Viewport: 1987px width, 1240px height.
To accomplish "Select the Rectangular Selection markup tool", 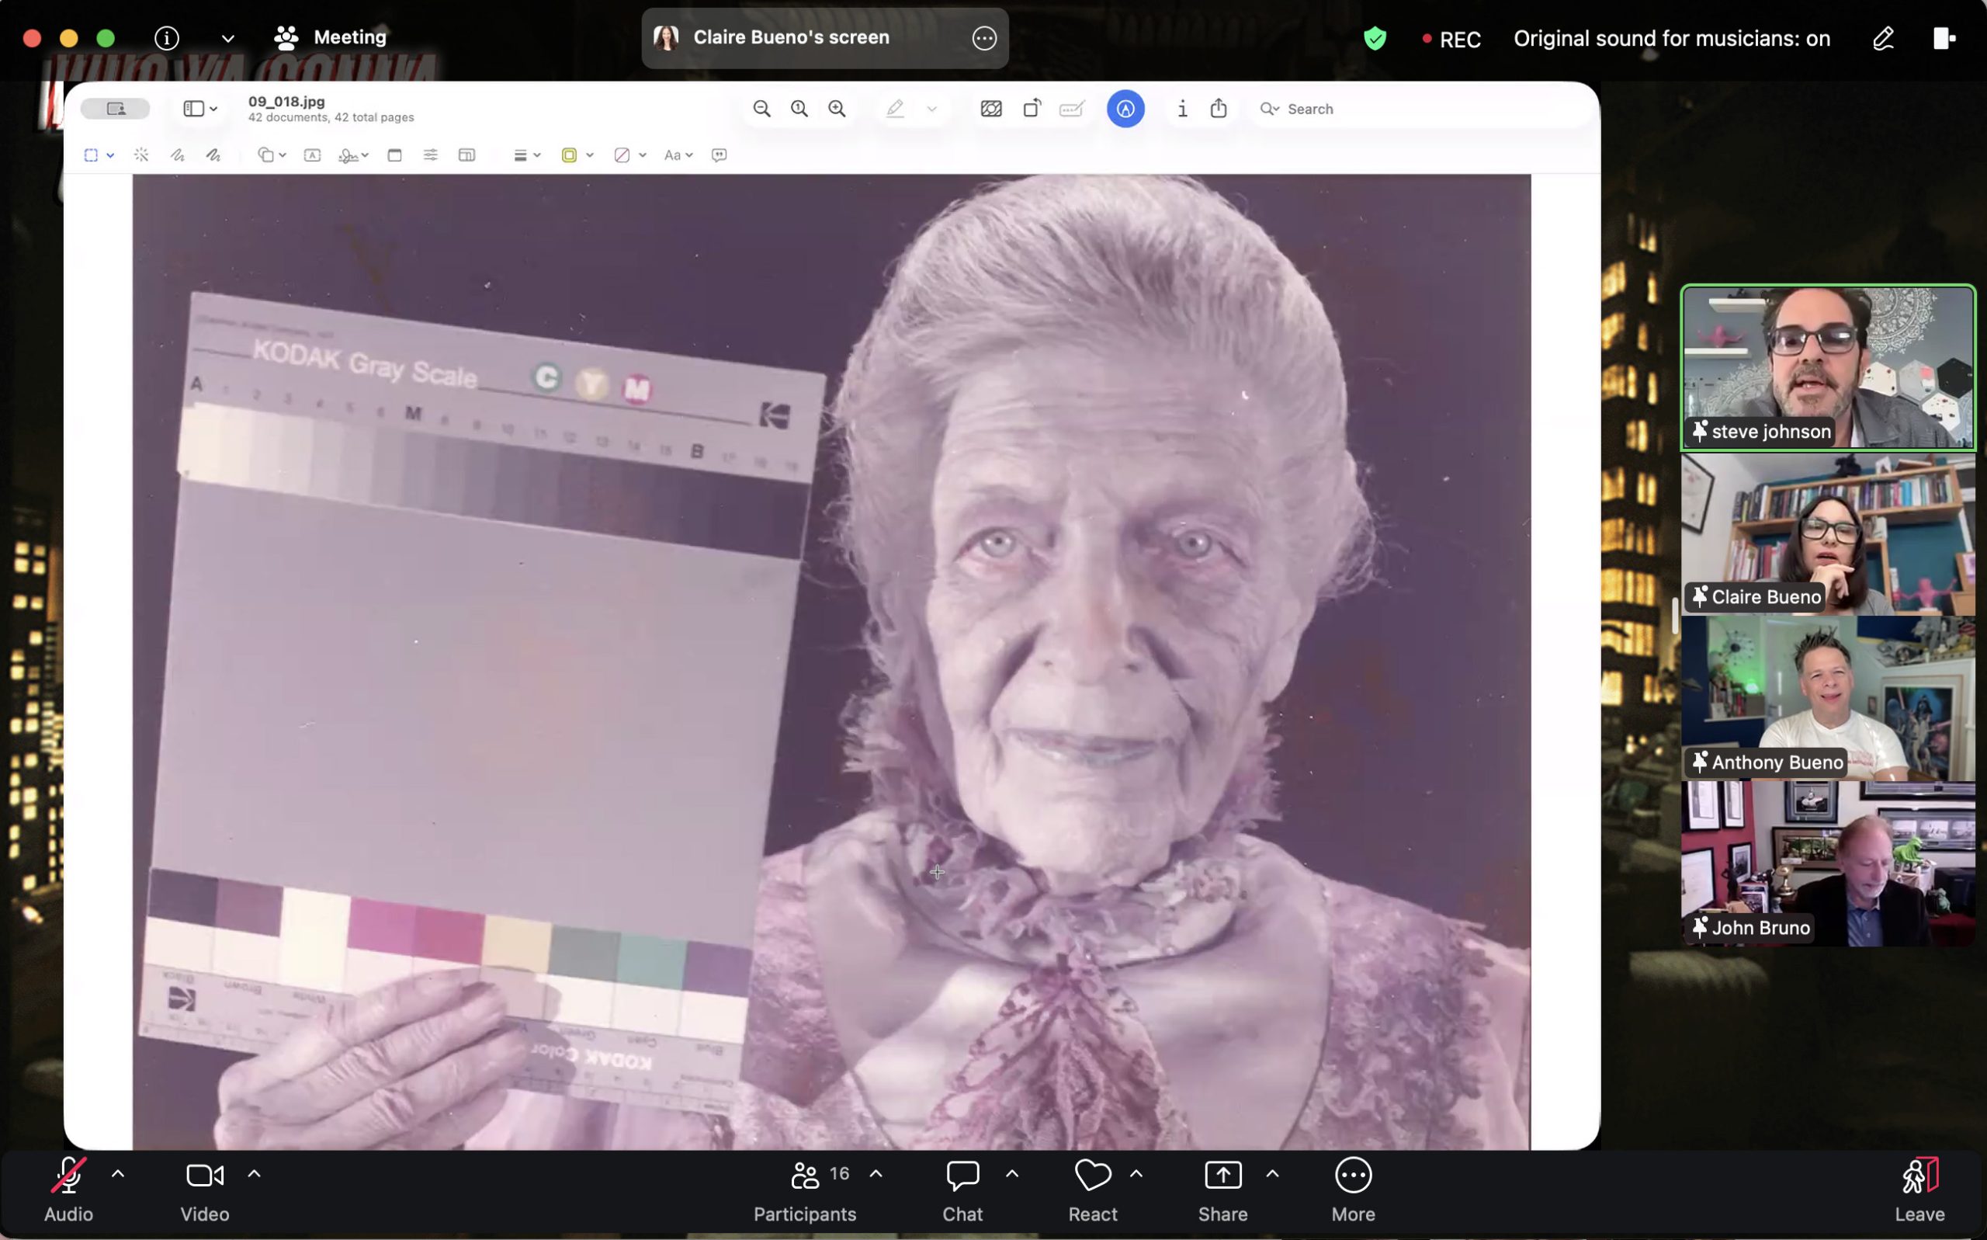I will (x=91, y=155).
